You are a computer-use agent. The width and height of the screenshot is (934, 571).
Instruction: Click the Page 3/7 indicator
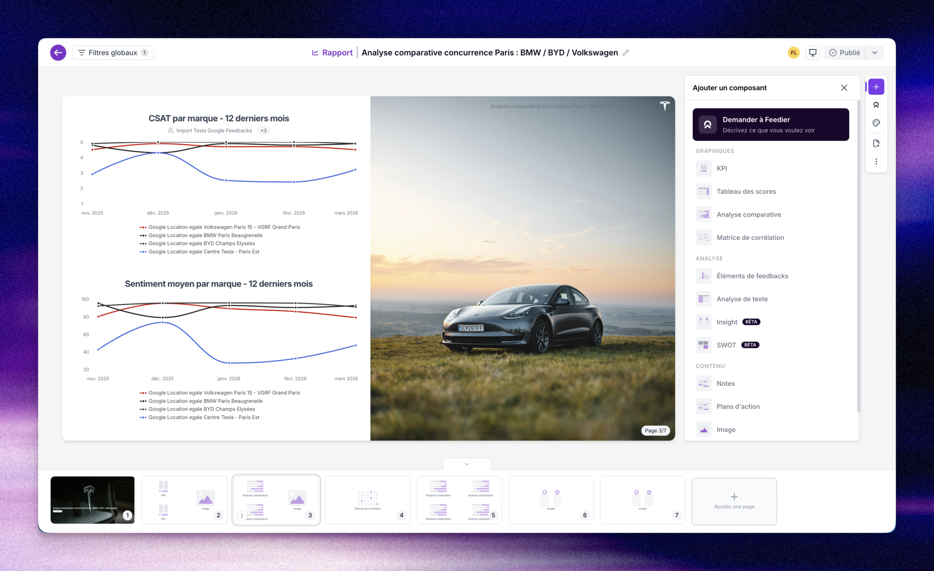tap(655, 430)
